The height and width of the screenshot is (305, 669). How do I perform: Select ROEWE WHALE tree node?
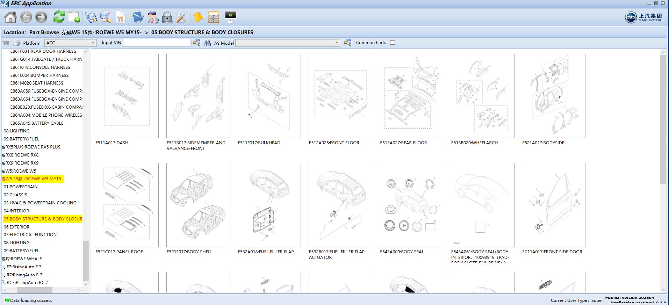pos(22,259)
